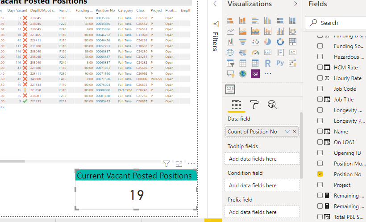Select the ArcGIS Maps visual
The width and height of the screenshot is (366, 222).
click(243, 74)
